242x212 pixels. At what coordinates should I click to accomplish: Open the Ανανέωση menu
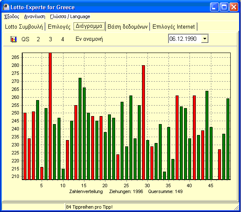coord(34,16)
